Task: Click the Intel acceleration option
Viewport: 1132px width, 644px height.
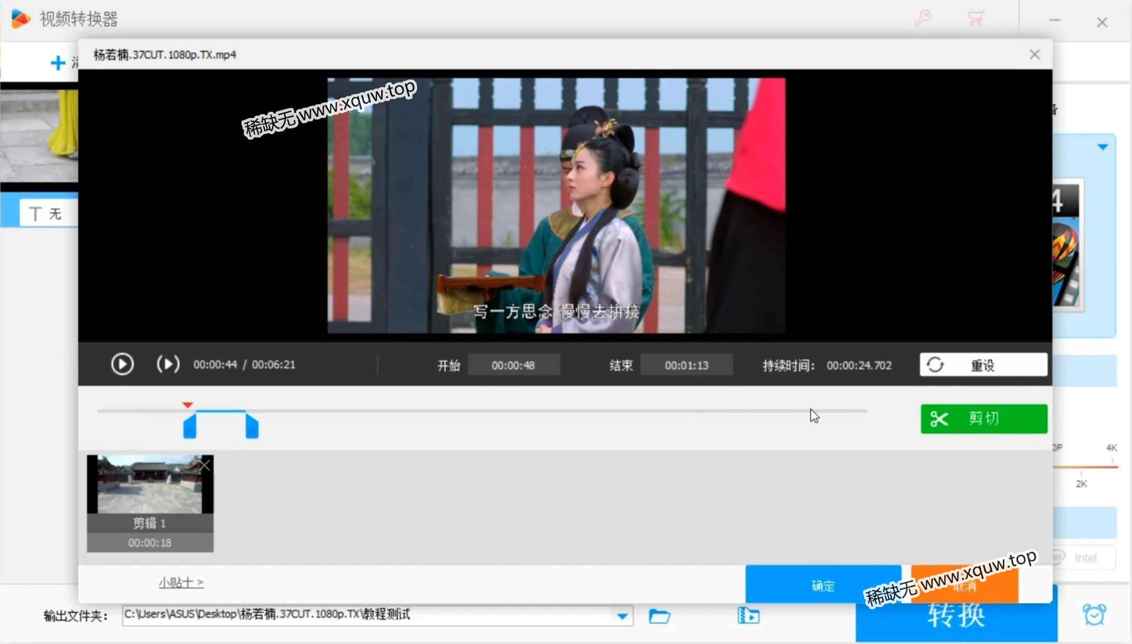Action: coord(1085,558)
